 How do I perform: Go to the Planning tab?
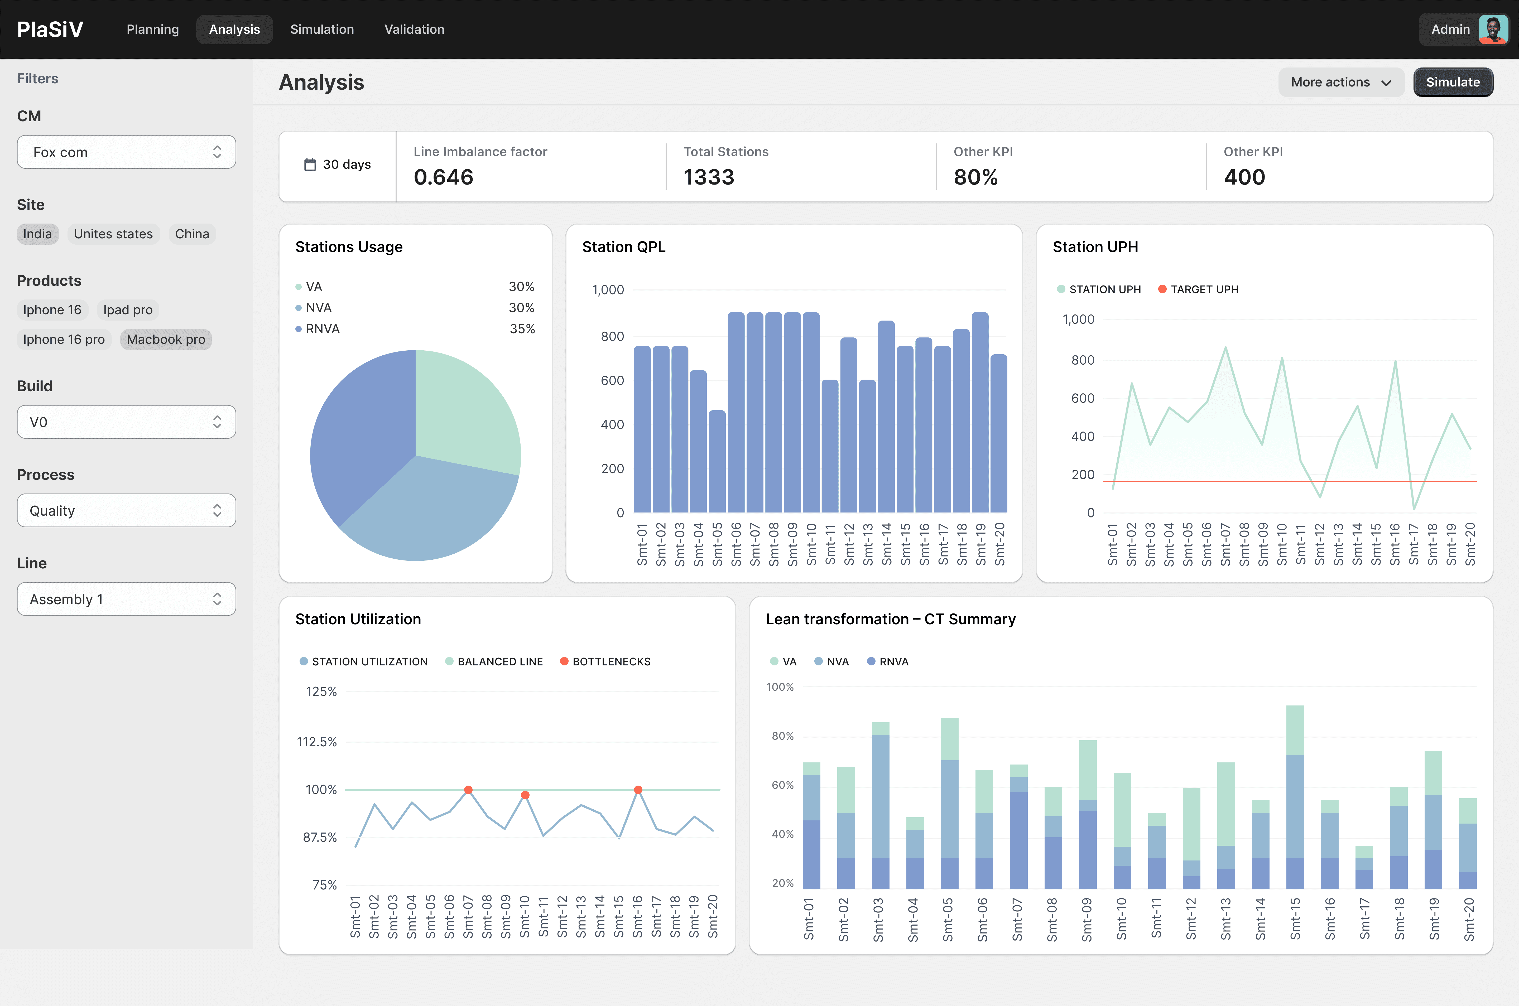coord(153,30)
